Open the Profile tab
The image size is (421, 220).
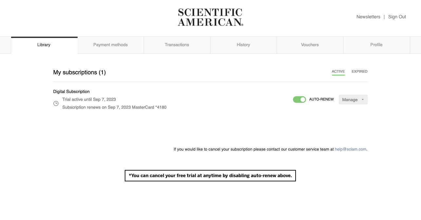376,45
